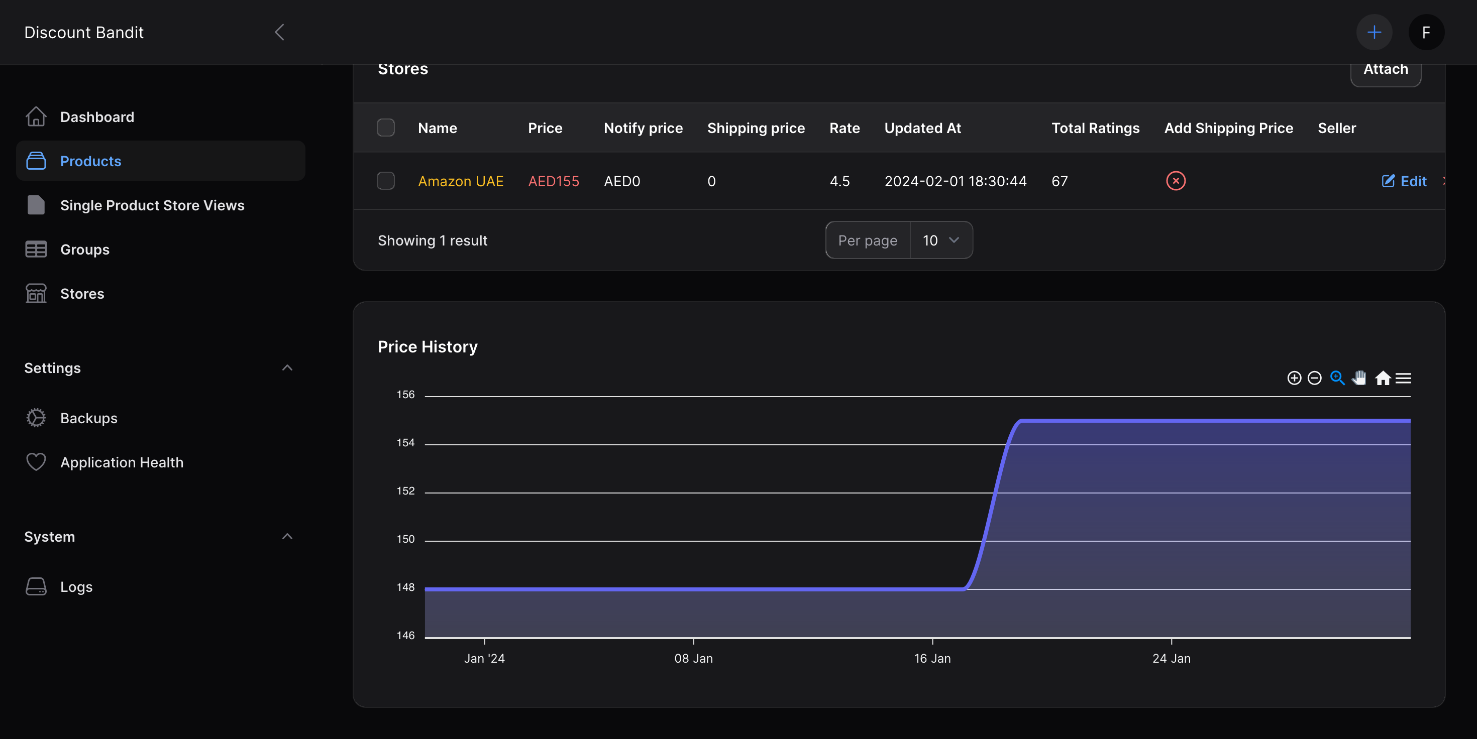Open the Products page
Screen dimensions: 1477x739
(x=161, y=161)
